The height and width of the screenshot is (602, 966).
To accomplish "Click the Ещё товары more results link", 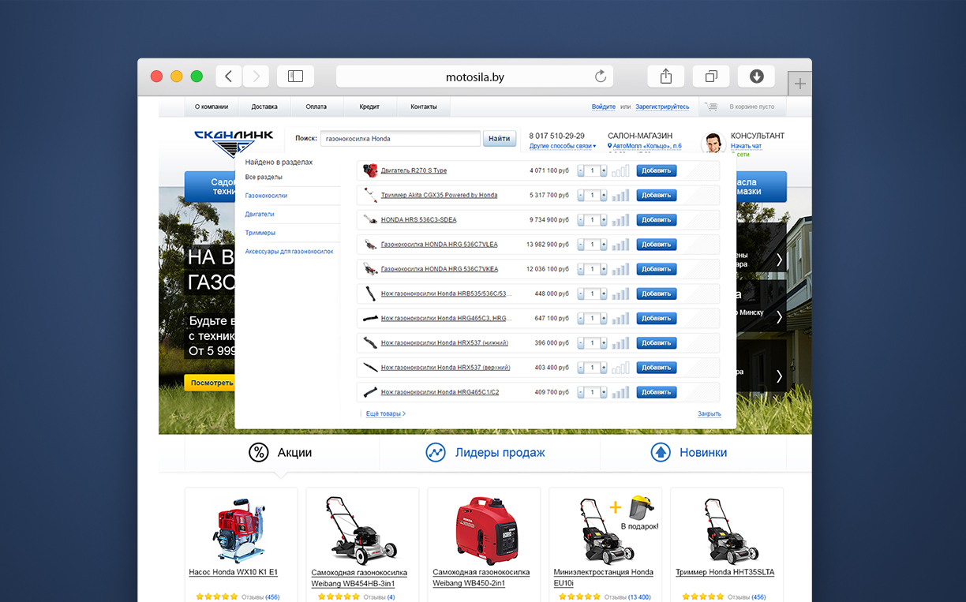I will tap(386, 413).
